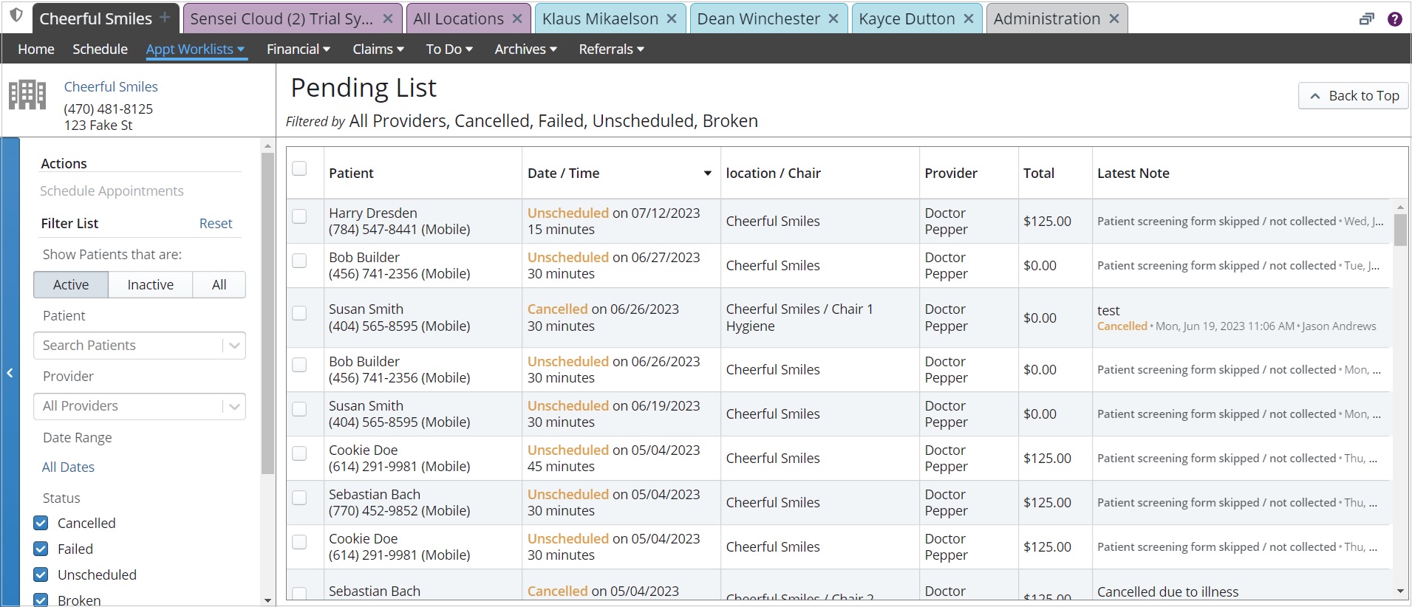Uncheck the Unscheduled status filter
1412x607 pixels.
click(x=41, y=575)
